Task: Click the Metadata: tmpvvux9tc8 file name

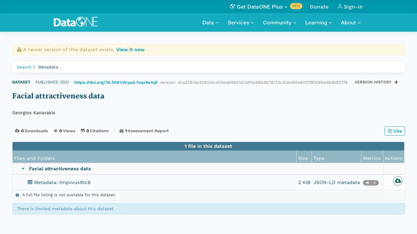Action: (x=62, y=182)
